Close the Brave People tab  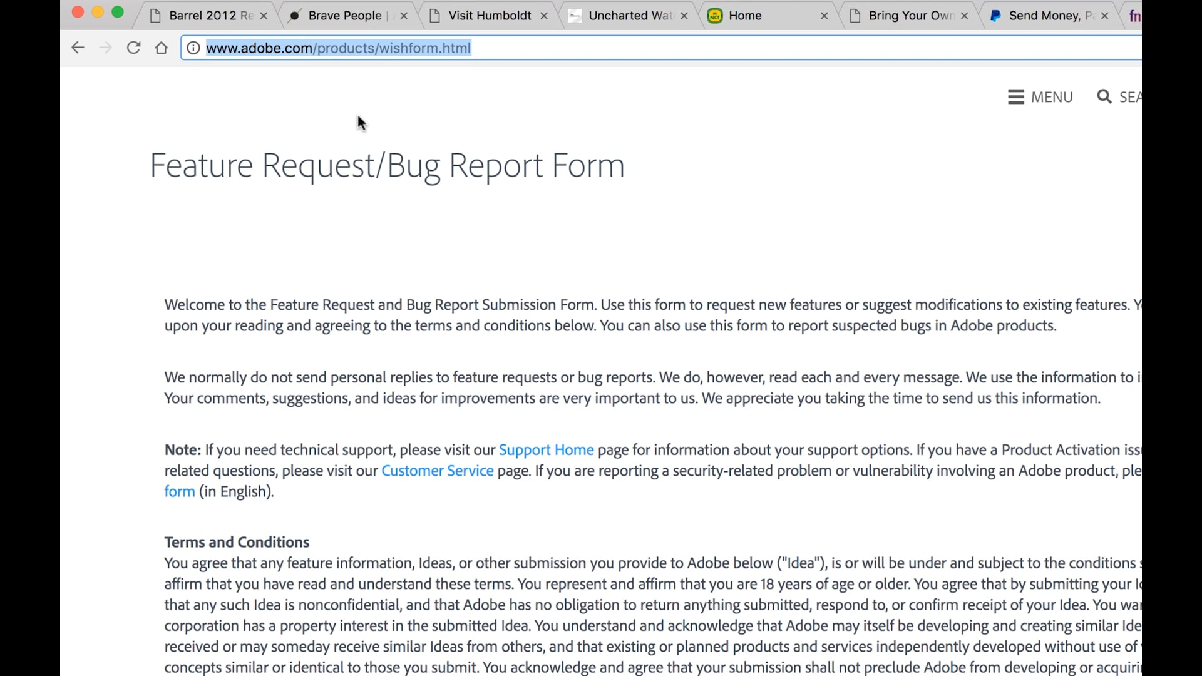click(x=404, y=16)
